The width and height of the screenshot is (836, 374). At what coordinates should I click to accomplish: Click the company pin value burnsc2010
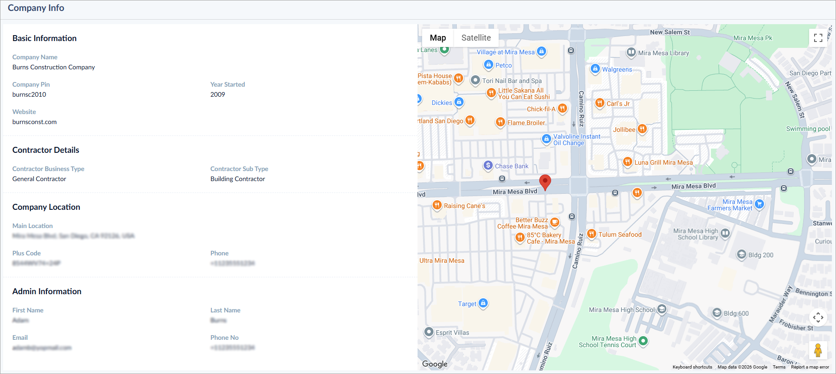click(x=29, y=94)
